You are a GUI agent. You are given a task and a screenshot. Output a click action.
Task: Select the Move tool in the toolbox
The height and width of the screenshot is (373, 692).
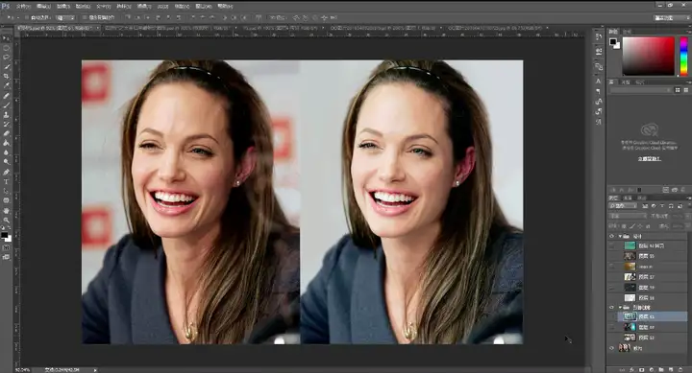pyautogui.click(x=6, y=38)
